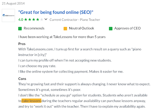The image size is (151, 111).
Task: Click the fifth gray empty star
Action: coord(42,19)
